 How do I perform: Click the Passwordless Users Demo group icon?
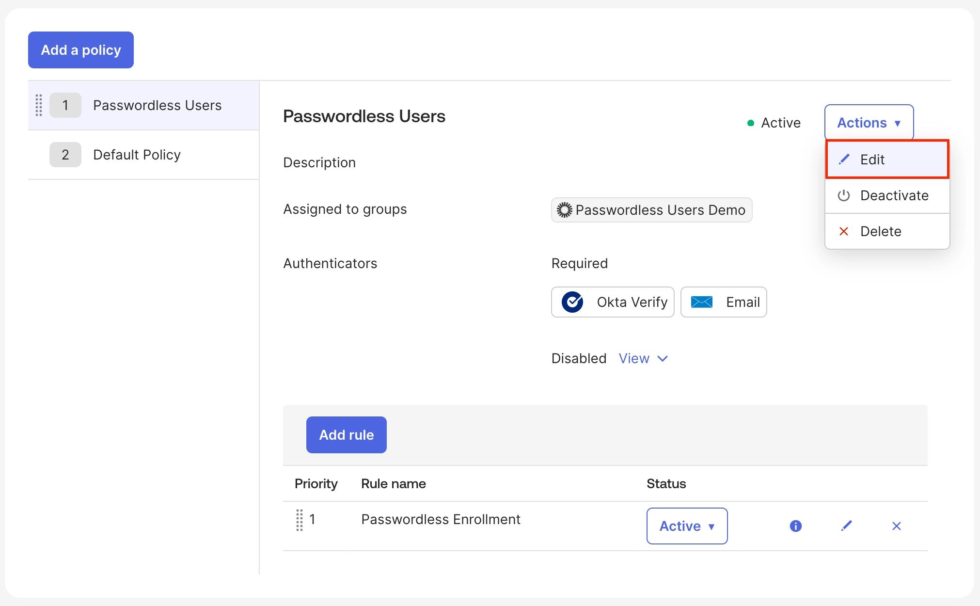[x=564, y=210]
